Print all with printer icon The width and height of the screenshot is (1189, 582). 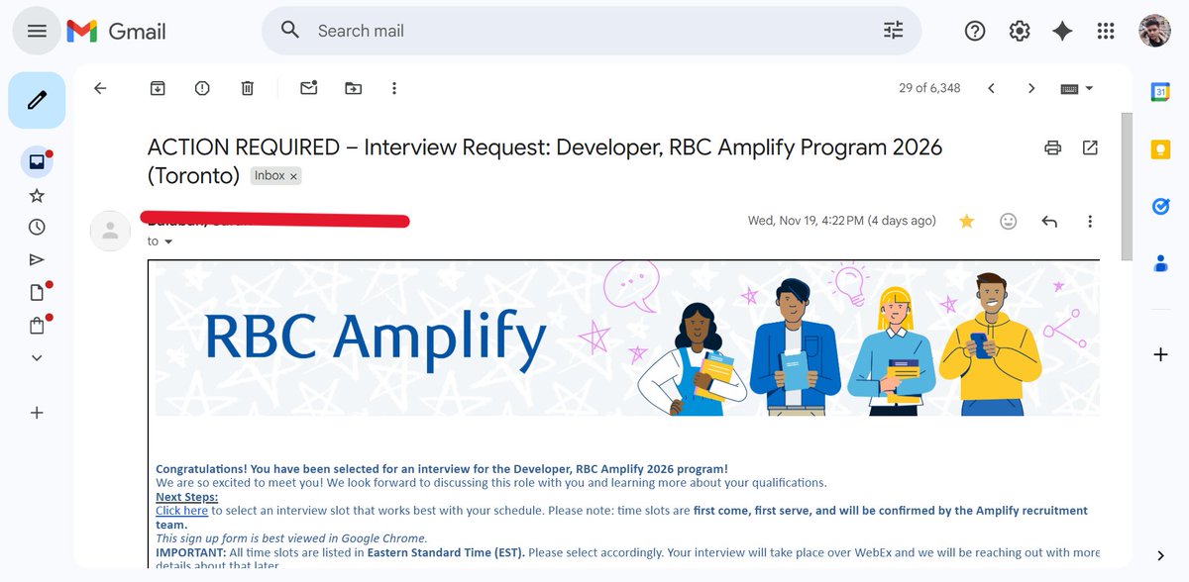click(x=1053, y=147)
